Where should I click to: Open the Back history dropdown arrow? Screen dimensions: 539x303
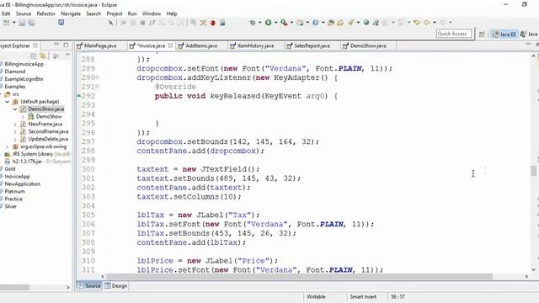pos(435,23)
